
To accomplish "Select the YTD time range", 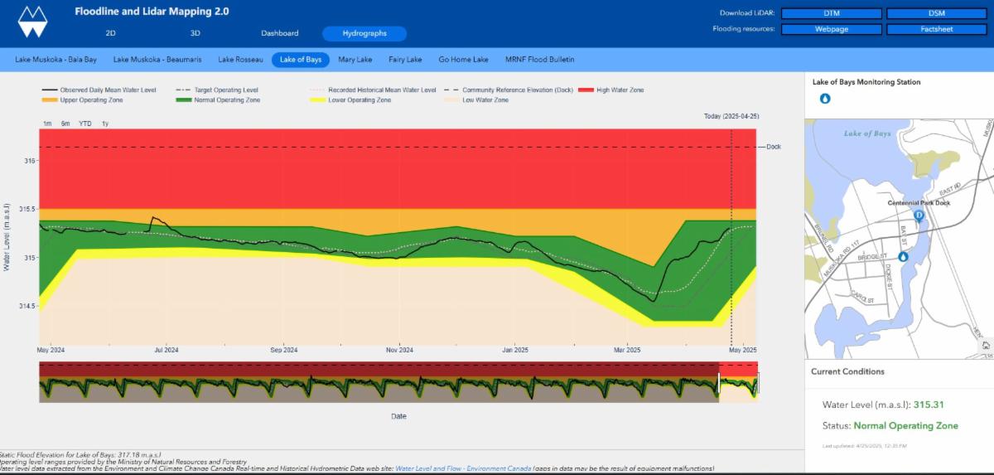I will (x=85, y=124).
